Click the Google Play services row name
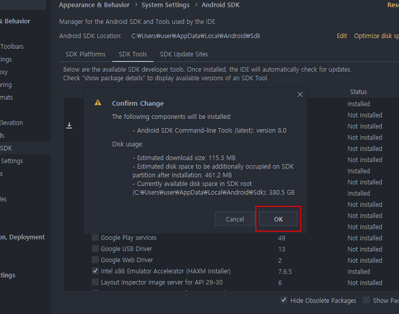This screenshot has width=399, height=314. pyautogui.click(x=128, y=238)
